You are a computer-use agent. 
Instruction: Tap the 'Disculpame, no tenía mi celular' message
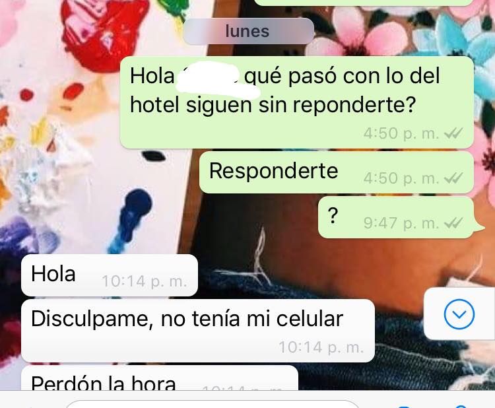pyautogui.click(x=197, y=331)
